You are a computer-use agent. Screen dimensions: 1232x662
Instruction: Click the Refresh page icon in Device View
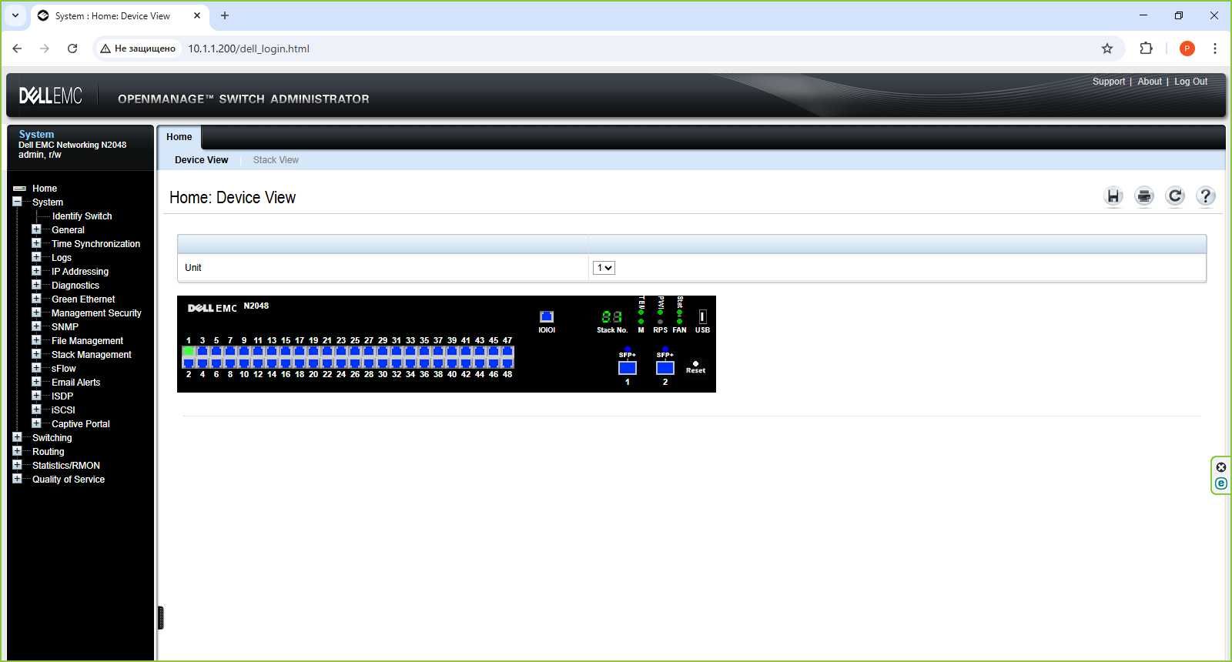click(x=1175, y=196)
